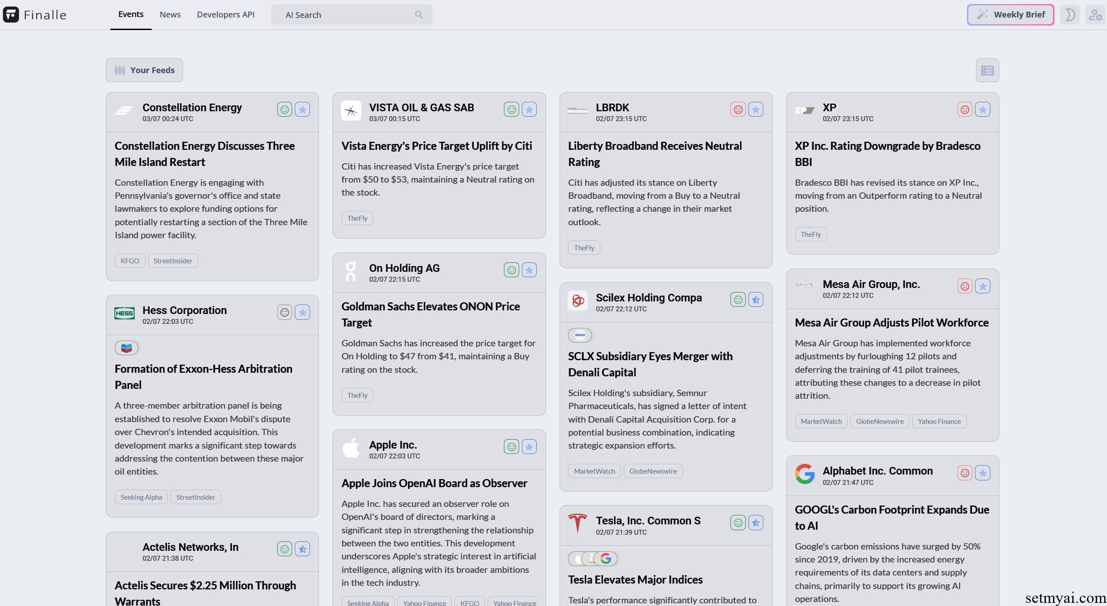The image size is (1107, 606).
Task: Click the Hess Corporation logo
Action: tap(124, 313)
